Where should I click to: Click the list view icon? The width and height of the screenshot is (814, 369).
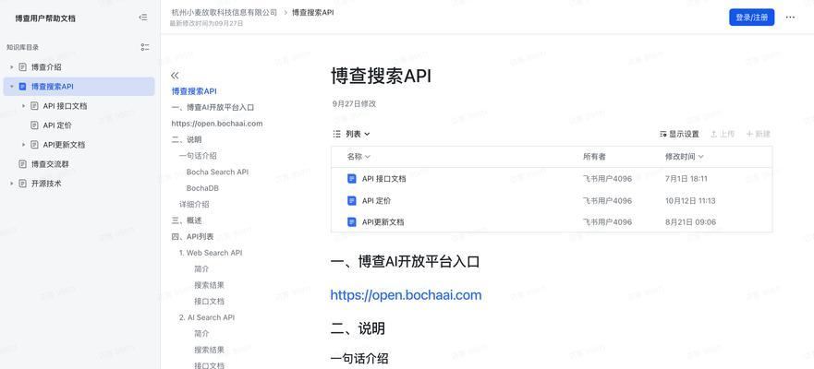[x=336, y=134]
